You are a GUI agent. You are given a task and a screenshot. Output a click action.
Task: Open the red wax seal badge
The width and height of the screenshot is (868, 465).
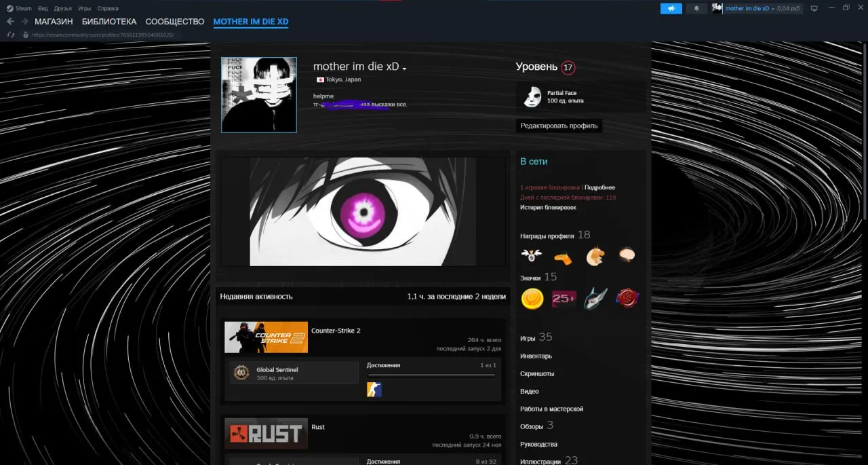coord(627,298)
